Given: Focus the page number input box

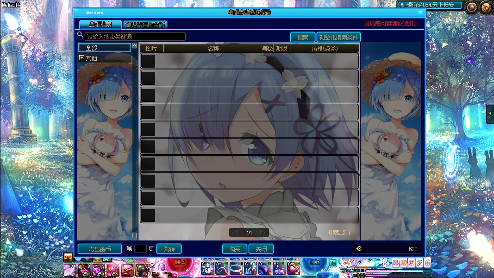Looking at the screenshot, I should point(140,249).
